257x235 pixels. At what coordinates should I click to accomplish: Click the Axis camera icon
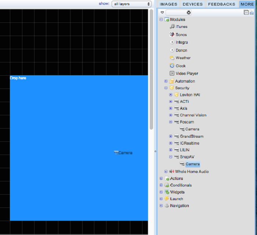[177, 108]
